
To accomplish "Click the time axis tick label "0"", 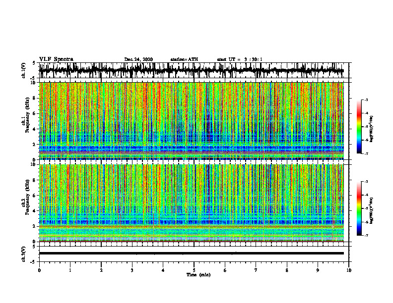I will [x=39, y=270].
